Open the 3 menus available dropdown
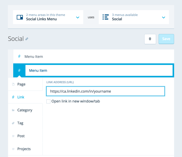182x157 pixels. [163, 17]
